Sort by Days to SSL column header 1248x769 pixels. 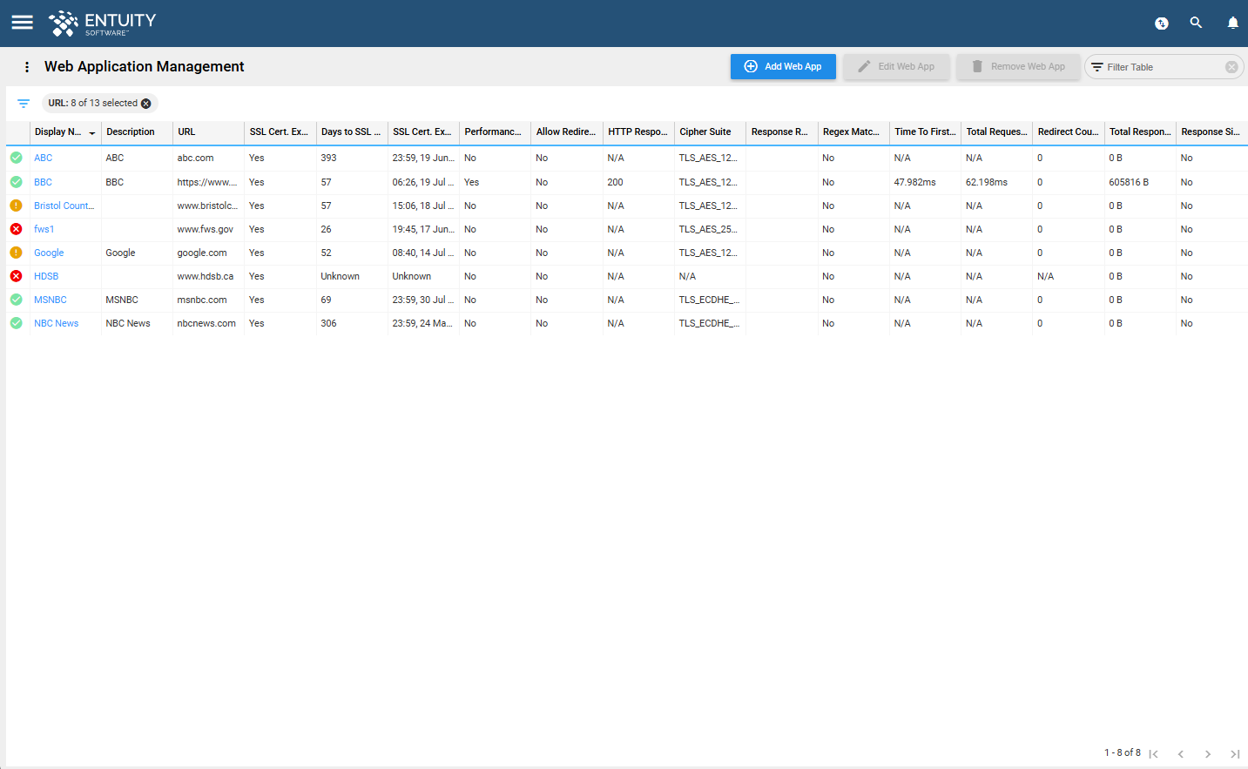click(x=352, y=132)
